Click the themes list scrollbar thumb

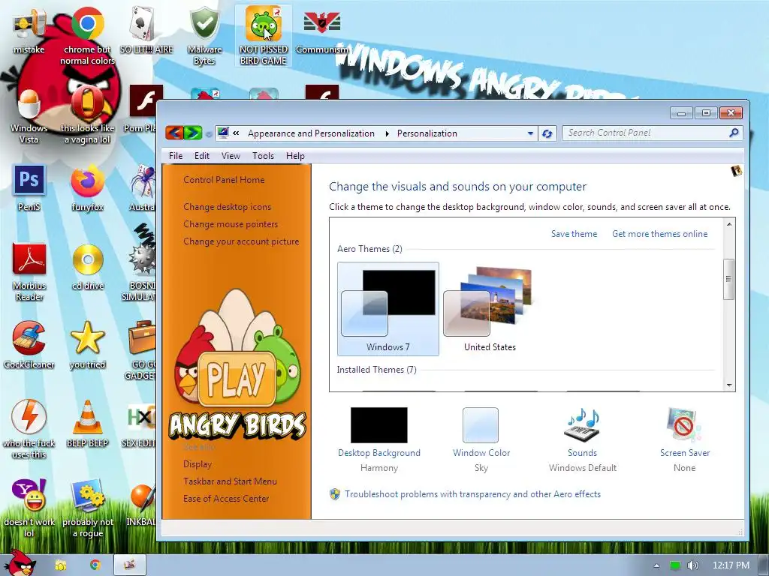(x=728, y=279)
